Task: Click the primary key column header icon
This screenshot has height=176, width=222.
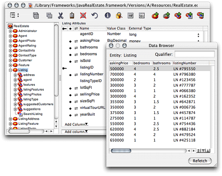Action: click(x=64, y=29)
